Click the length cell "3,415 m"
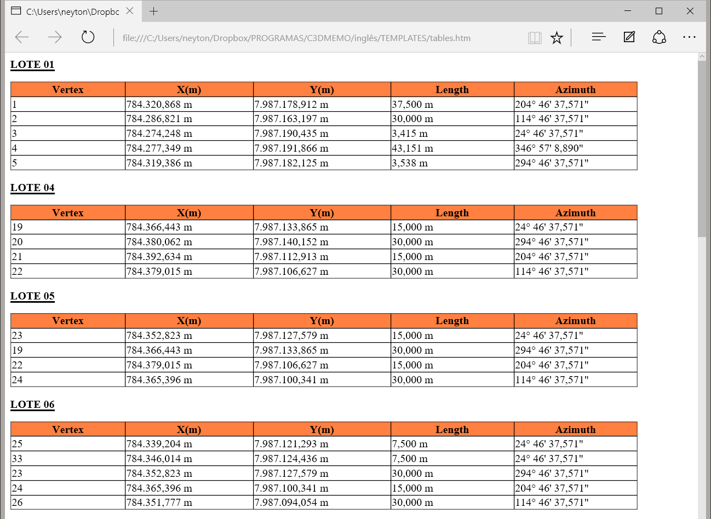 coord(452,134)
